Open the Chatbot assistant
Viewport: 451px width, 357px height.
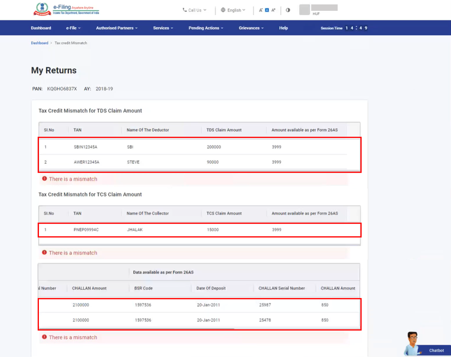436,351
